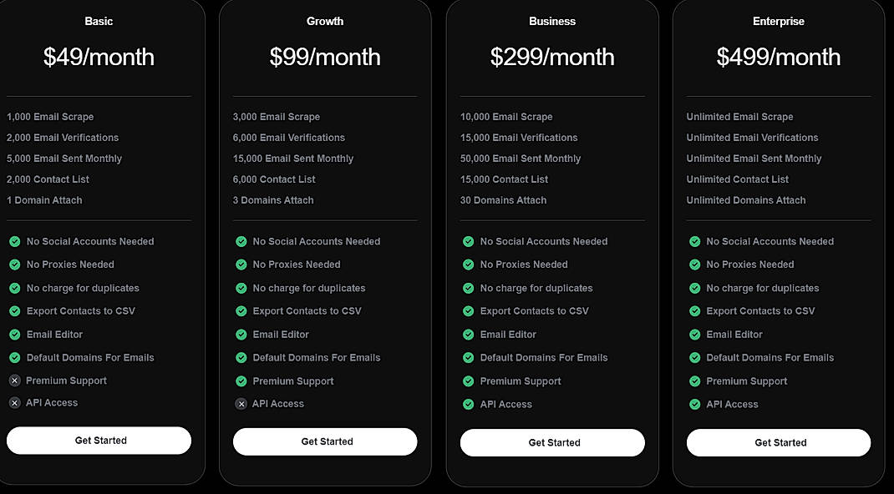Screen dimensions: 894x494
Task: Click Get Started on the Growth plan
Action: (x=325, y=441)
